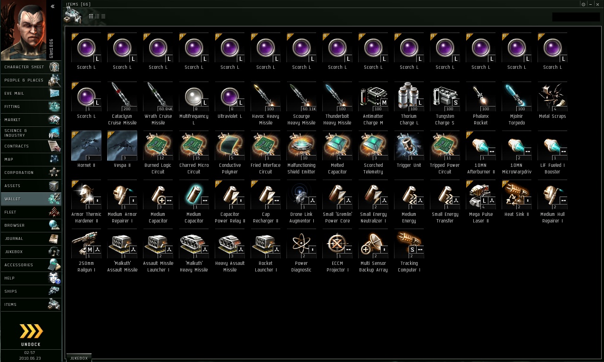Launch the in-game Browser
The height and width of the screenshot is (362, 604).
click(x=31, y=225)
